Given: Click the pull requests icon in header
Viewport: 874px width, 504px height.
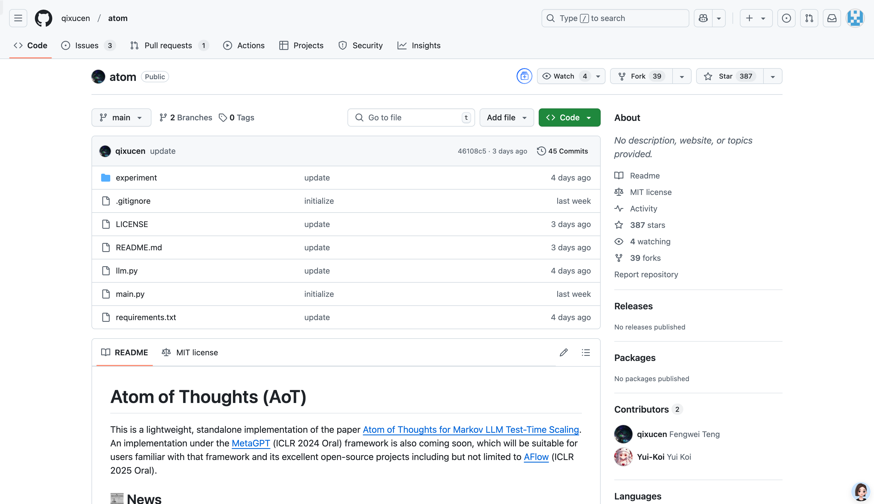Looking at the screenshot, I should (809, 18).
